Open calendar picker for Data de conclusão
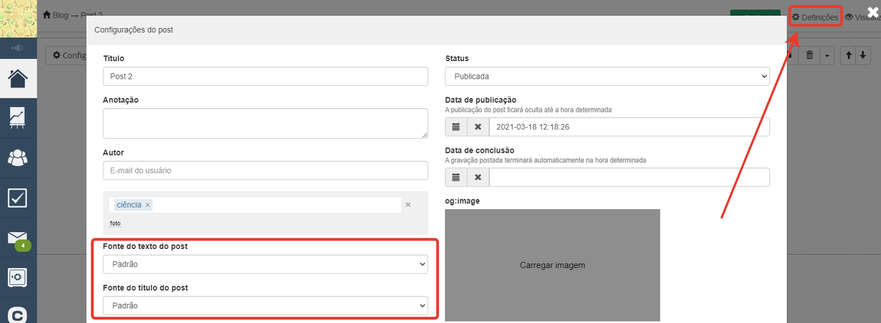 coord(456,177)
